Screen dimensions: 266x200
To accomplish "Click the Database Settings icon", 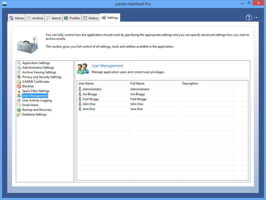I will 19,114.
